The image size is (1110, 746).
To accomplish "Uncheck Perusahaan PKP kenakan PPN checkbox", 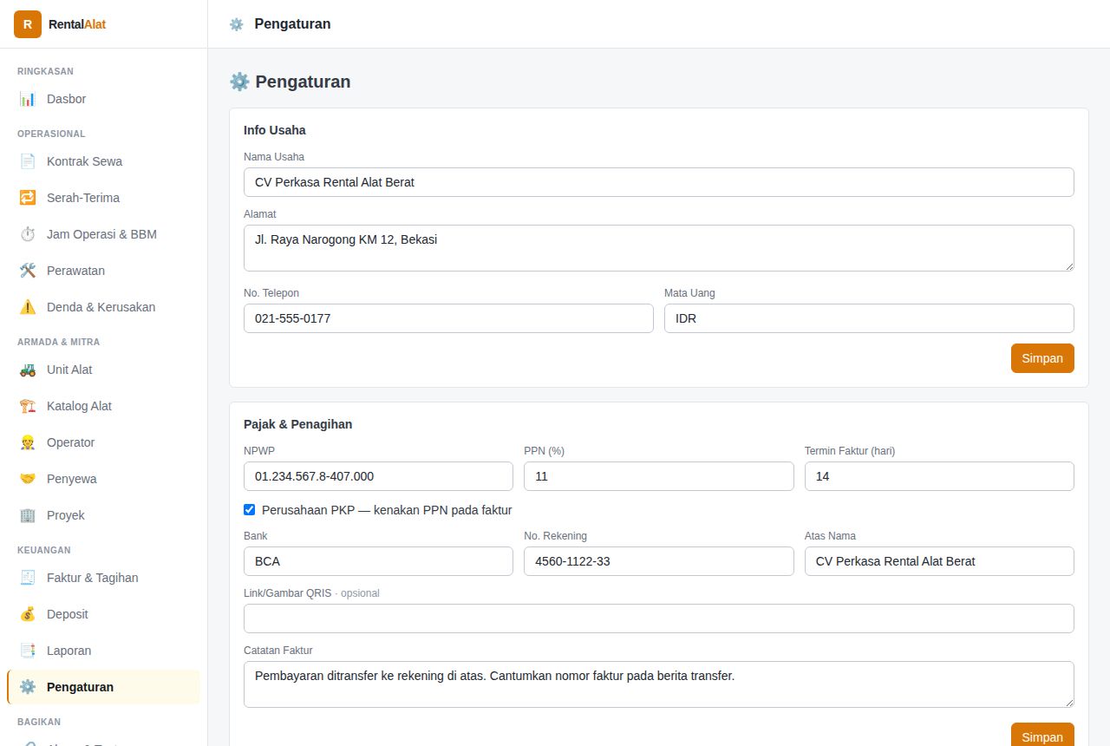I will click(x=250, y=510).
